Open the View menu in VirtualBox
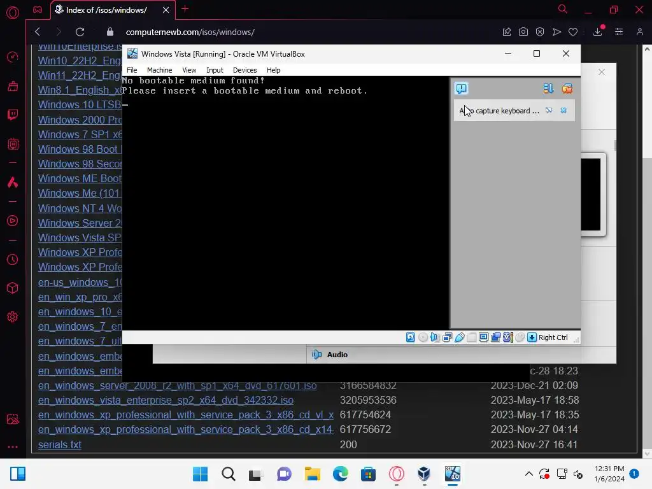The width and height of the screenshot is (652, 489). coord(189,70)
